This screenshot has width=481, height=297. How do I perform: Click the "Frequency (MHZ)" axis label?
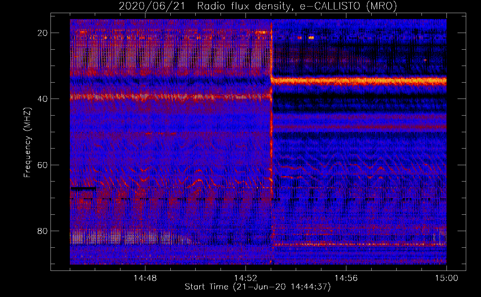point(27,143)
